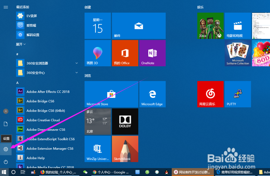Open the Xbox tile
The image size is (270, 176).
(210, 26)
